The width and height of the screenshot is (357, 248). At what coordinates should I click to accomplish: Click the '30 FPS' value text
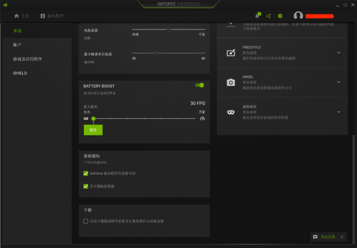coord(197,103)
